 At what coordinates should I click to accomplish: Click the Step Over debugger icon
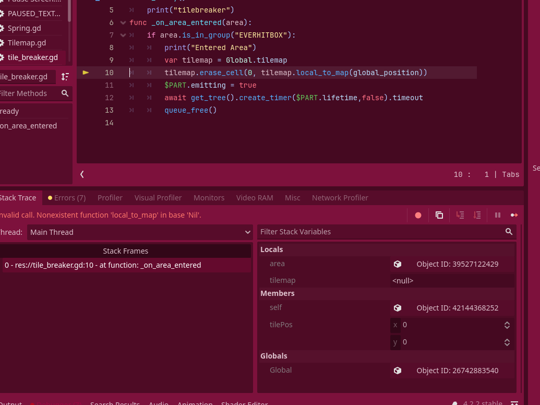coord(477,215)
